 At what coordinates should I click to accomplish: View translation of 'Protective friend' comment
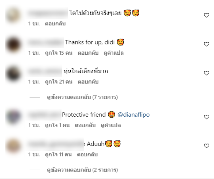point(111,125)
